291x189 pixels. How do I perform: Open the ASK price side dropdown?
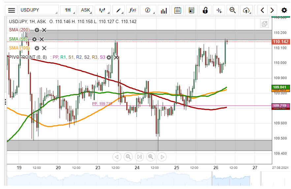[86, 10]
